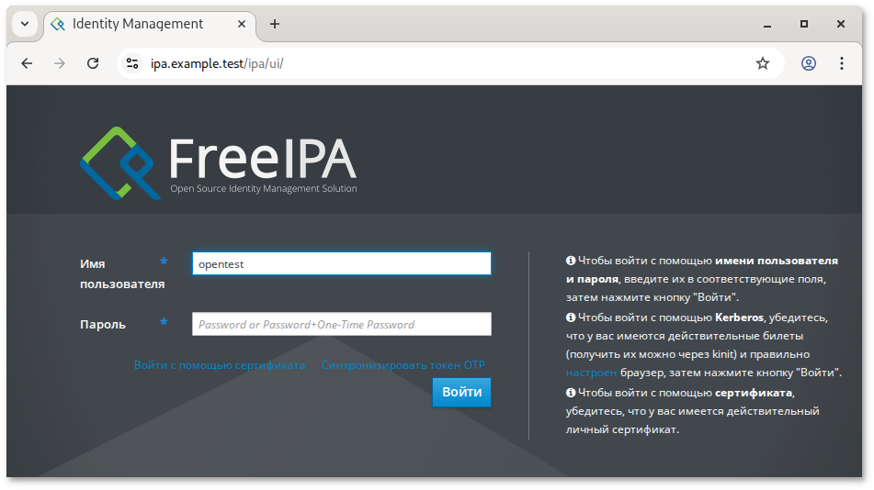This screenshot has height=490, width=874.
Task: Open 'Синхронизировать токен OTP' link
Action: [x=403, y=365]
